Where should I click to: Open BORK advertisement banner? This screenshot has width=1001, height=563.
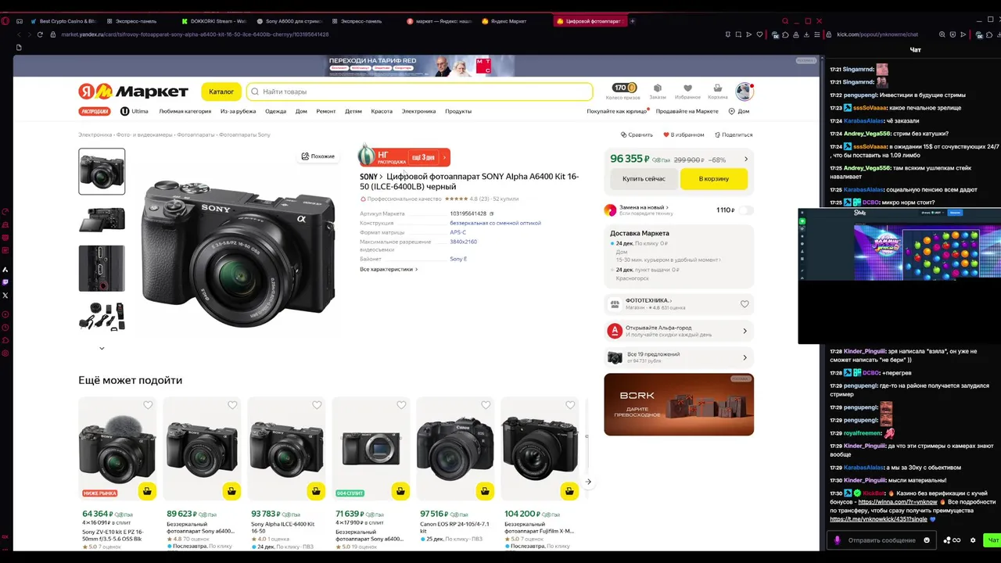(x=679, y=404)
